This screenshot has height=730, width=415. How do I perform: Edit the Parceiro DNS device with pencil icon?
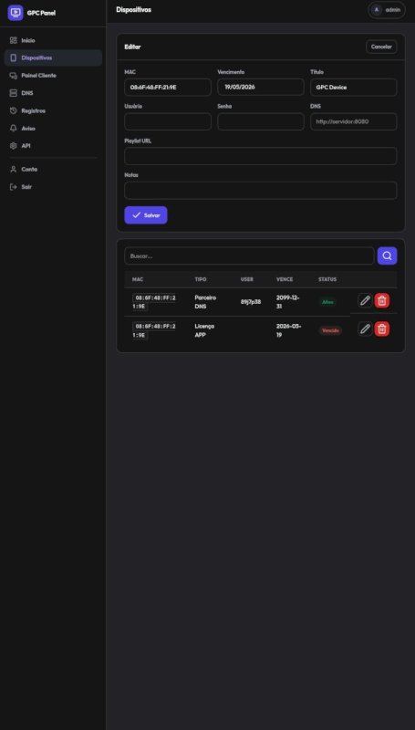tap(365, 301)
